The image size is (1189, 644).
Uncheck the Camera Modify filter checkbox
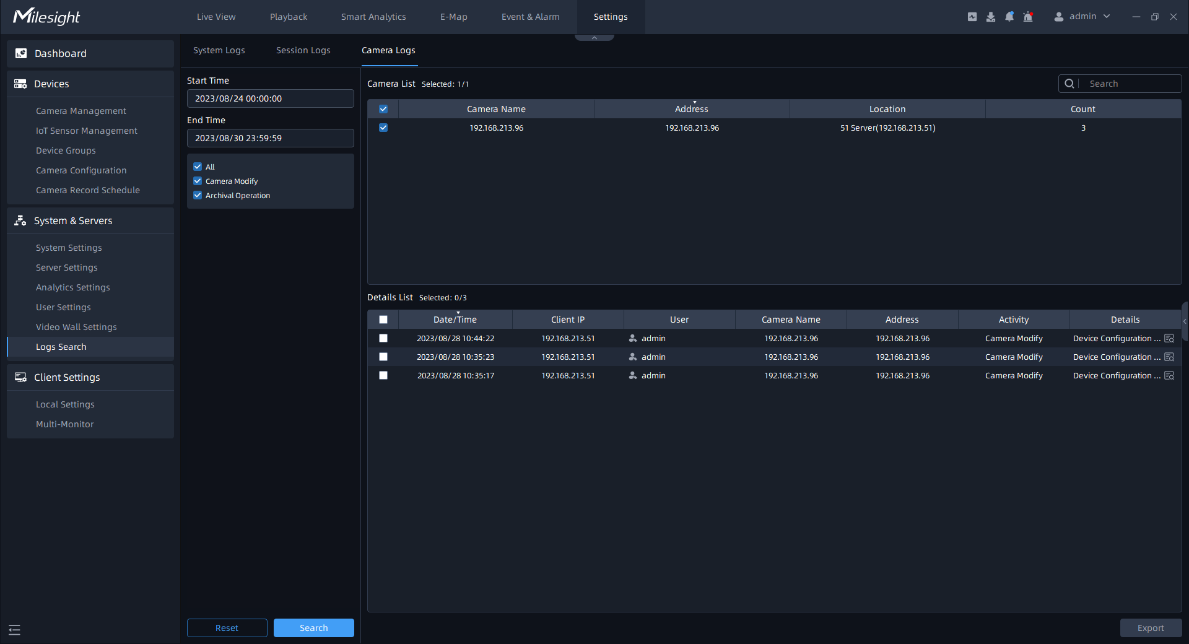click(198, 181)
